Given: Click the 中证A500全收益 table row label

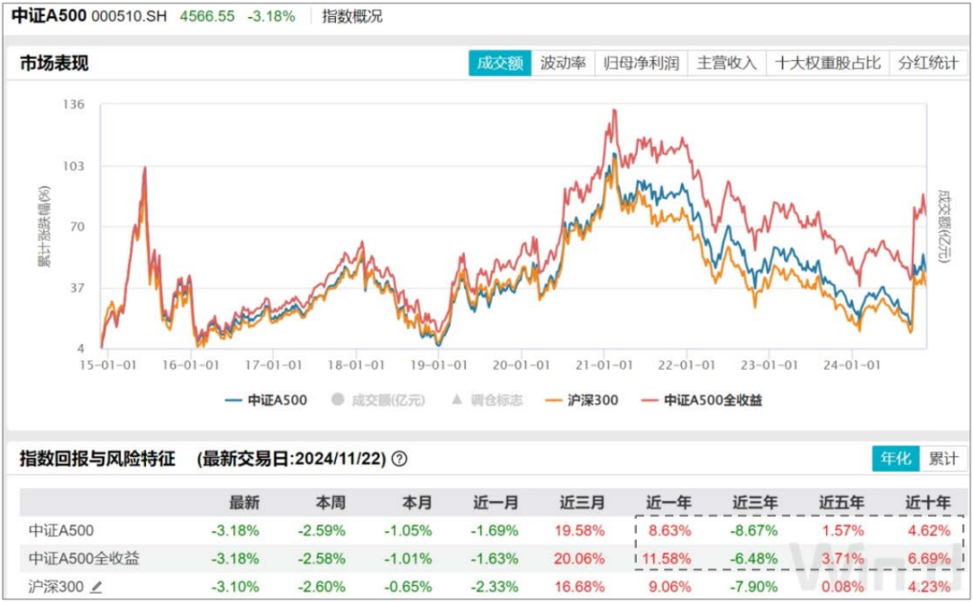Looking at the screenshot, I should (85, 559).
